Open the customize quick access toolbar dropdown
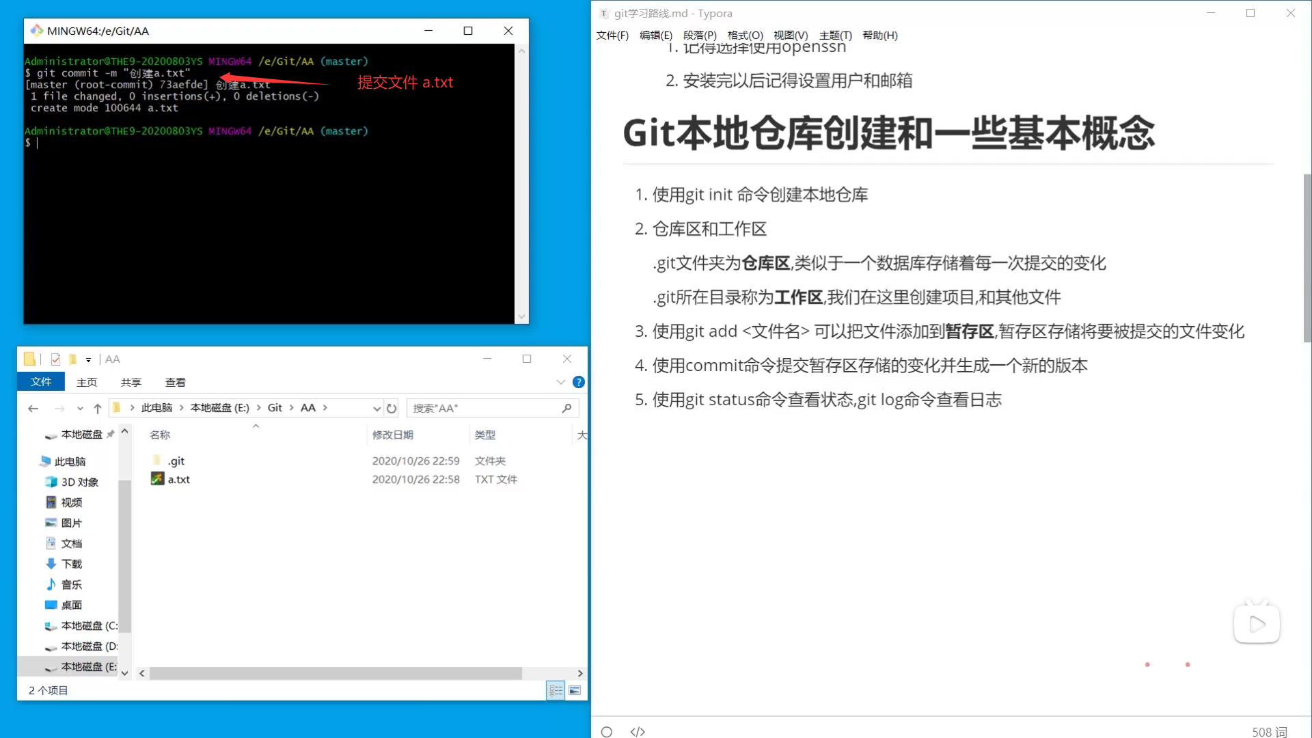 tap(89, 359)
